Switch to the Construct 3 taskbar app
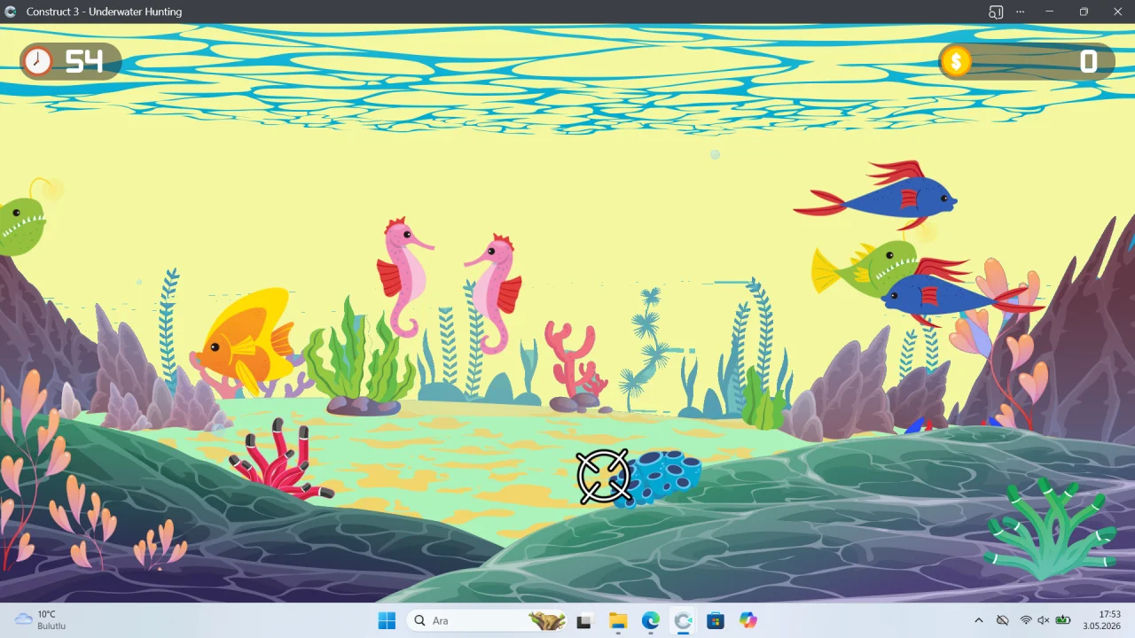 click(683, 620)
